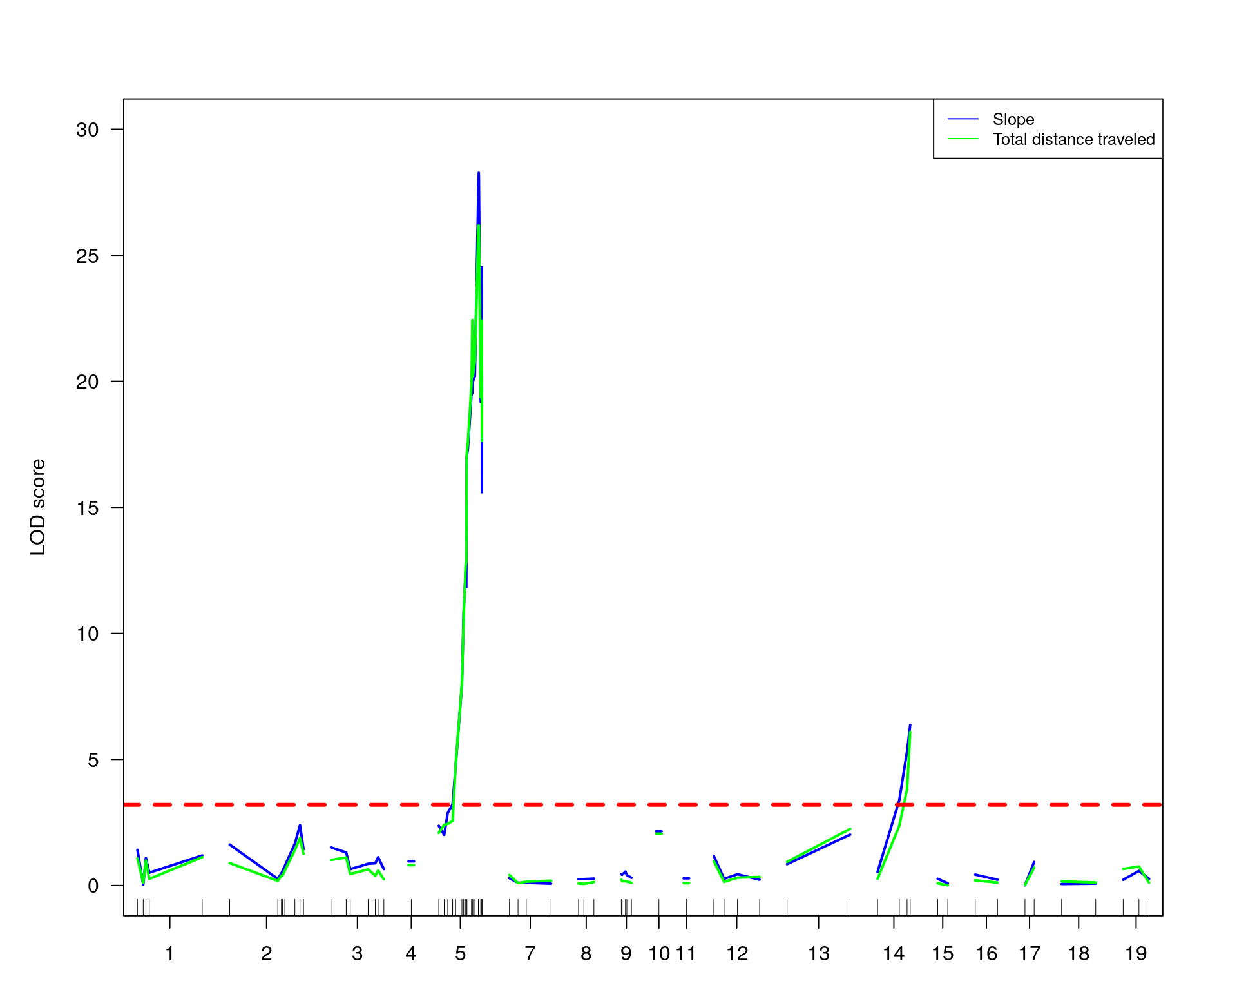Click the y-axis tick label 15
The width and height of the screenshot is (1237, 990).
coord(88,508)
